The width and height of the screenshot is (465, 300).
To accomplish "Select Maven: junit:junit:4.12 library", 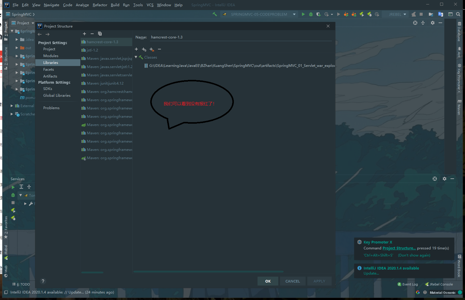I will point(106,83).
